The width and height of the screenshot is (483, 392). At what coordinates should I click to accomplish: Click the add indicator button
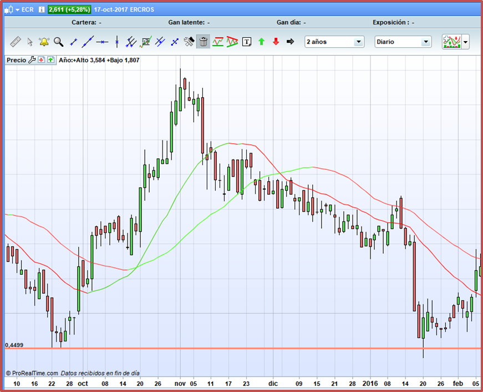point(451,42)
